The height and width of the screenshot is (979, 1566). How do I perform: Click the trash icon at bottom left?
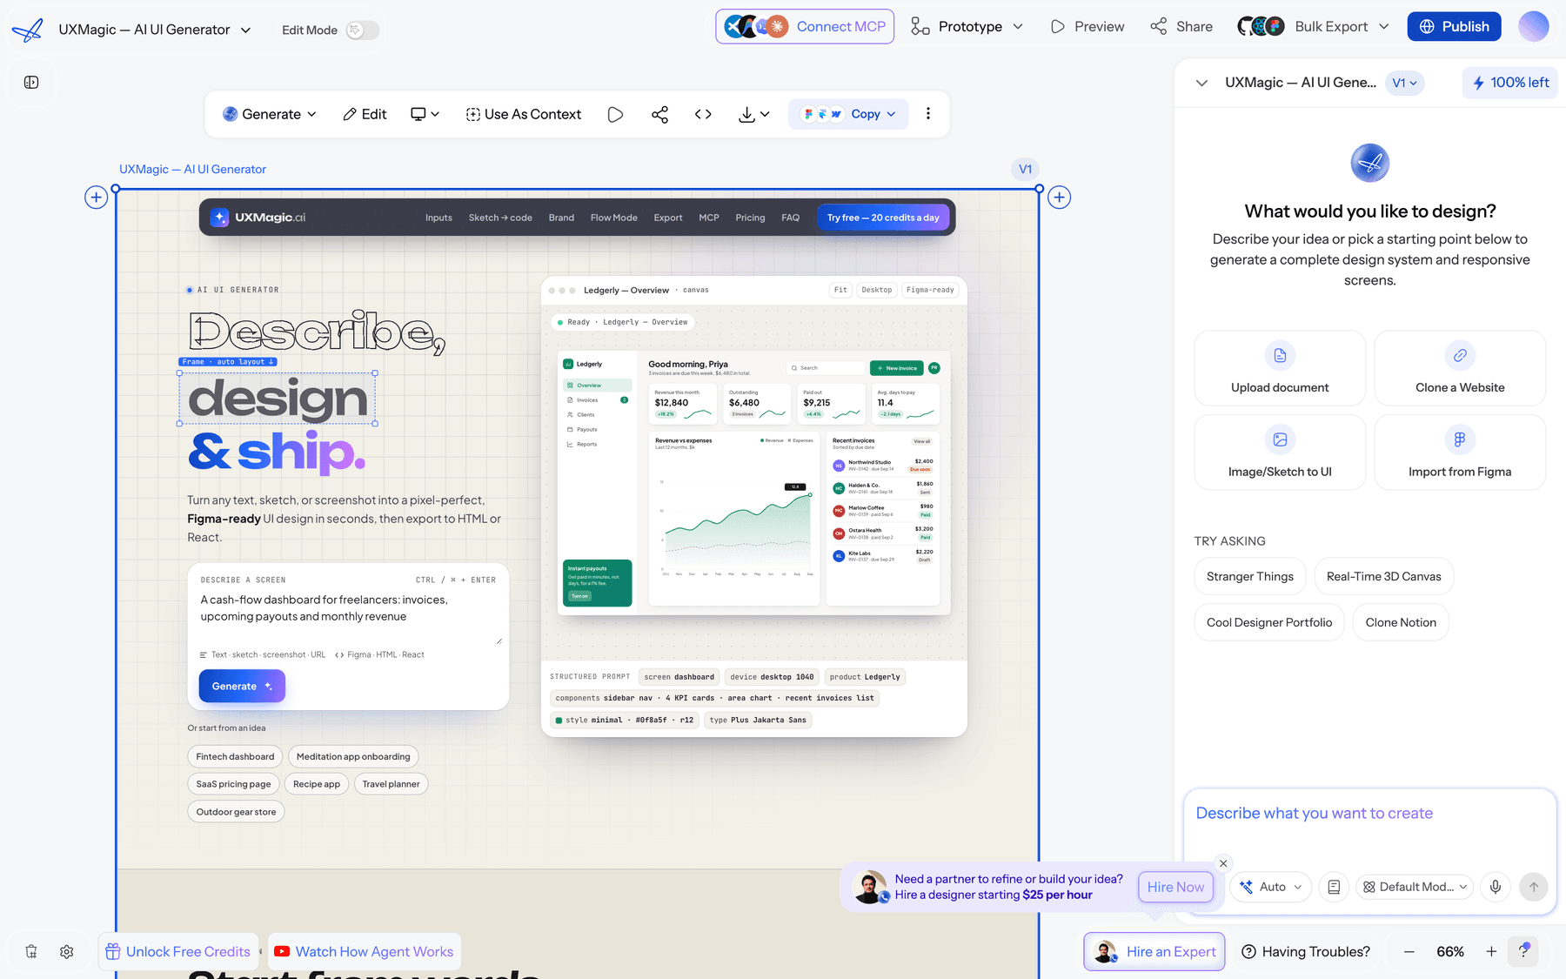tap(31, 952)
